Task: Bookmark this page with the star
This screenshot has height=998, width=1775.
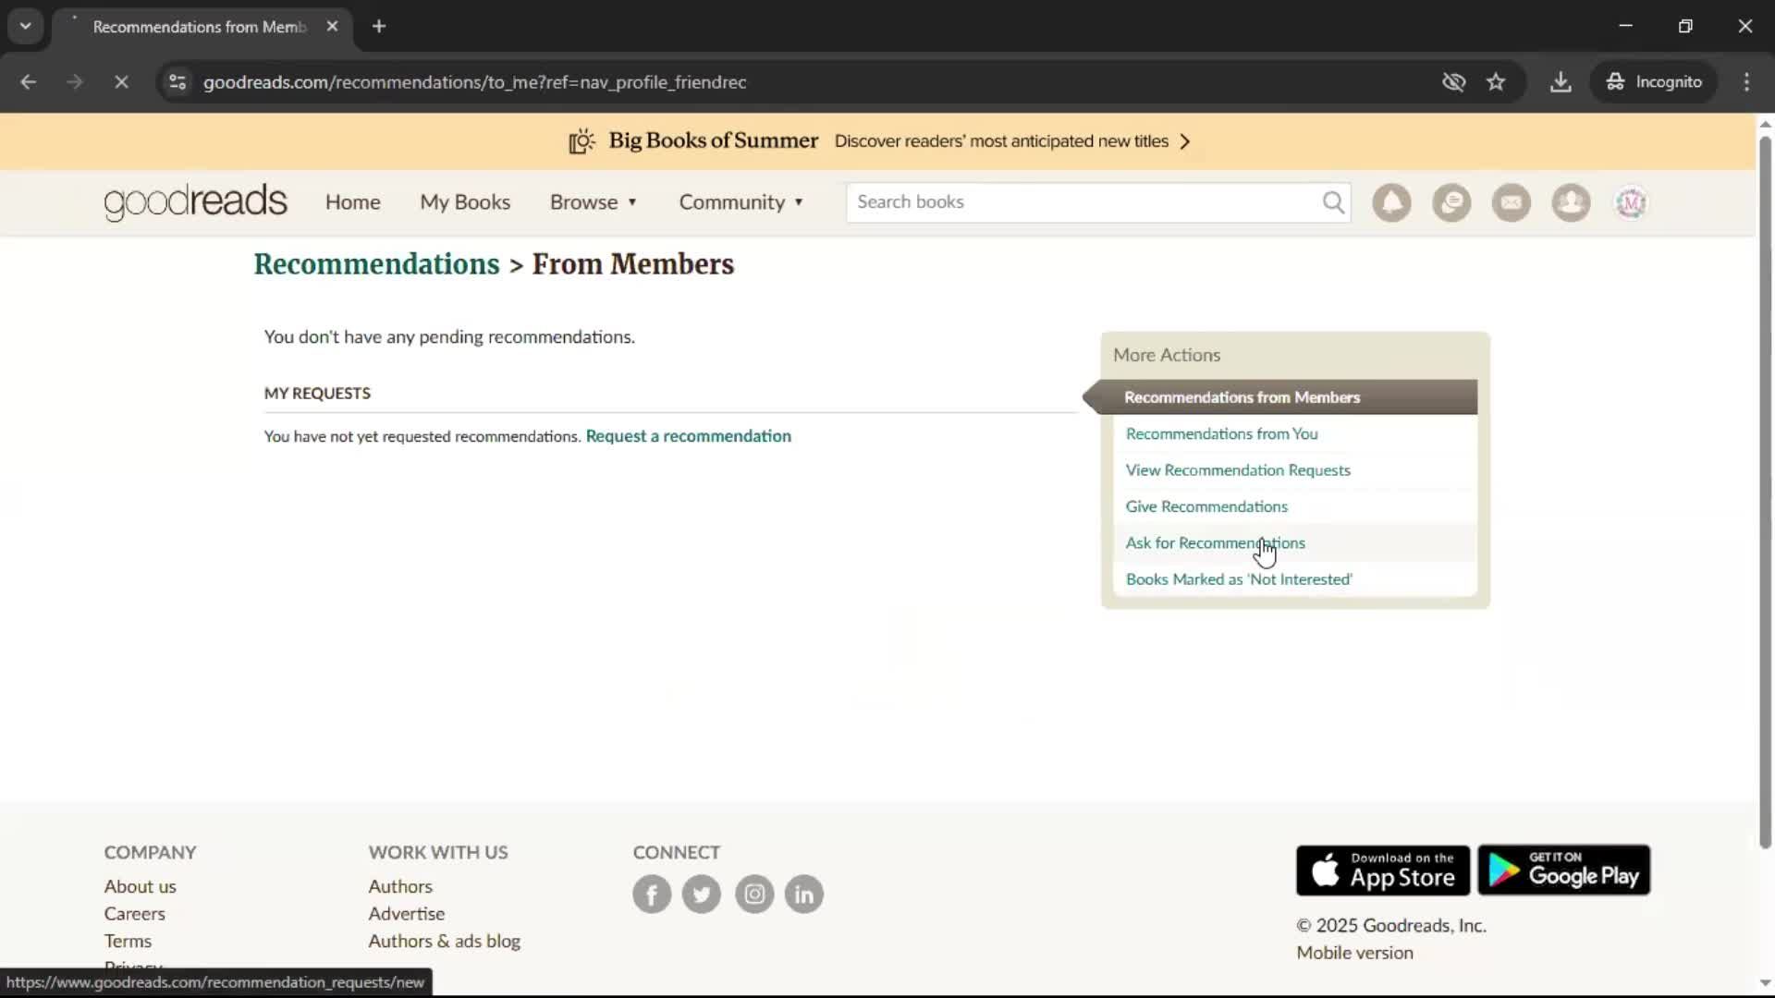Action: [x=1496, y=82]
